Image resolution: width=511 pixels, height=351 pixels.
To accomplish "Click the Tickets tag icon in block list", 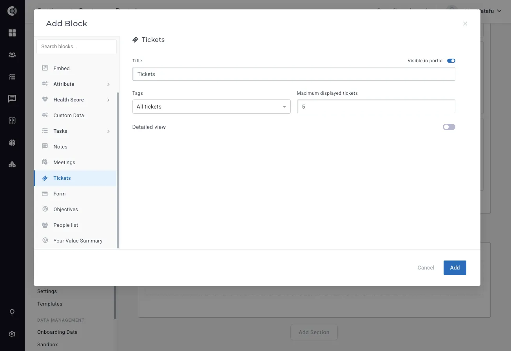I will point(45,178).
